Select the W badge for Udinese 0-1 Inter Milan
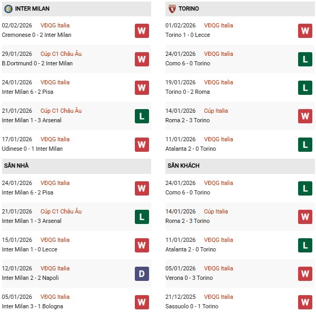 tap(141, 144)
